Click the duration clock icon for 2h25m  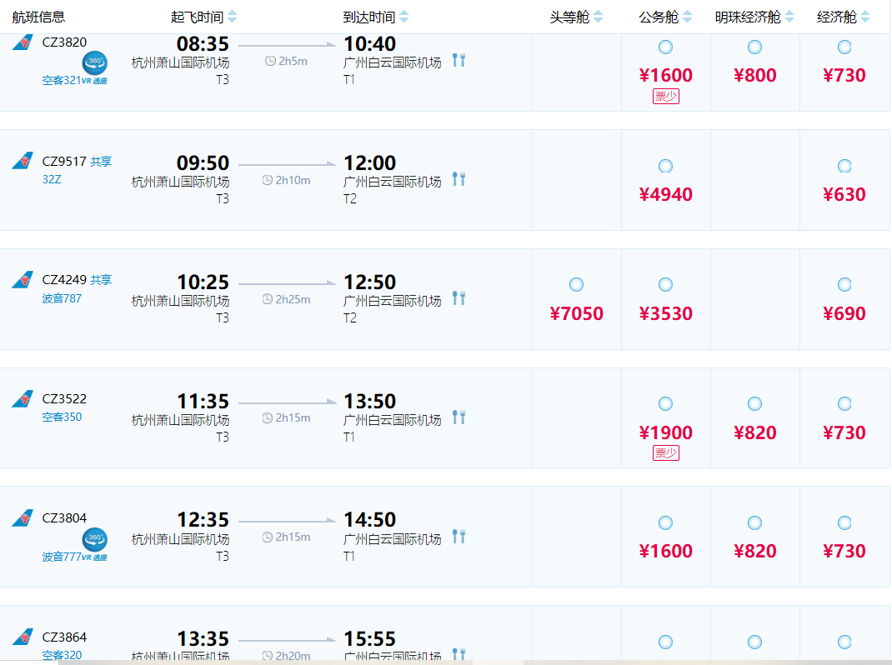(x=268, y=299)
